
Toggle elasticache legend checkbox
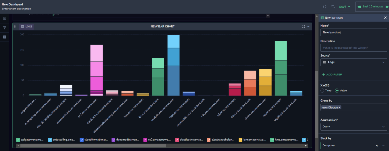[x=177, y=140]
